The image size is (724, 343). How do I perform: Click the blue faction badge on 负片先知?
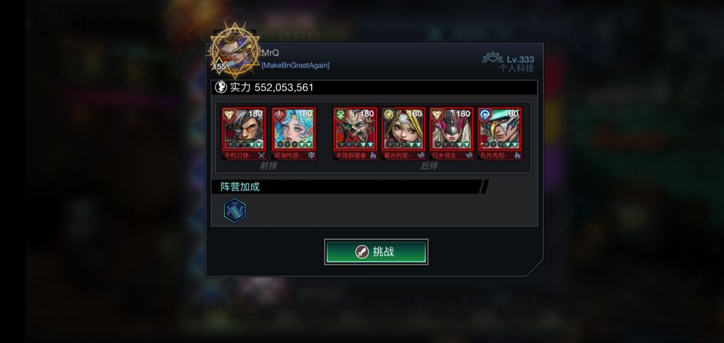point(485,115)
